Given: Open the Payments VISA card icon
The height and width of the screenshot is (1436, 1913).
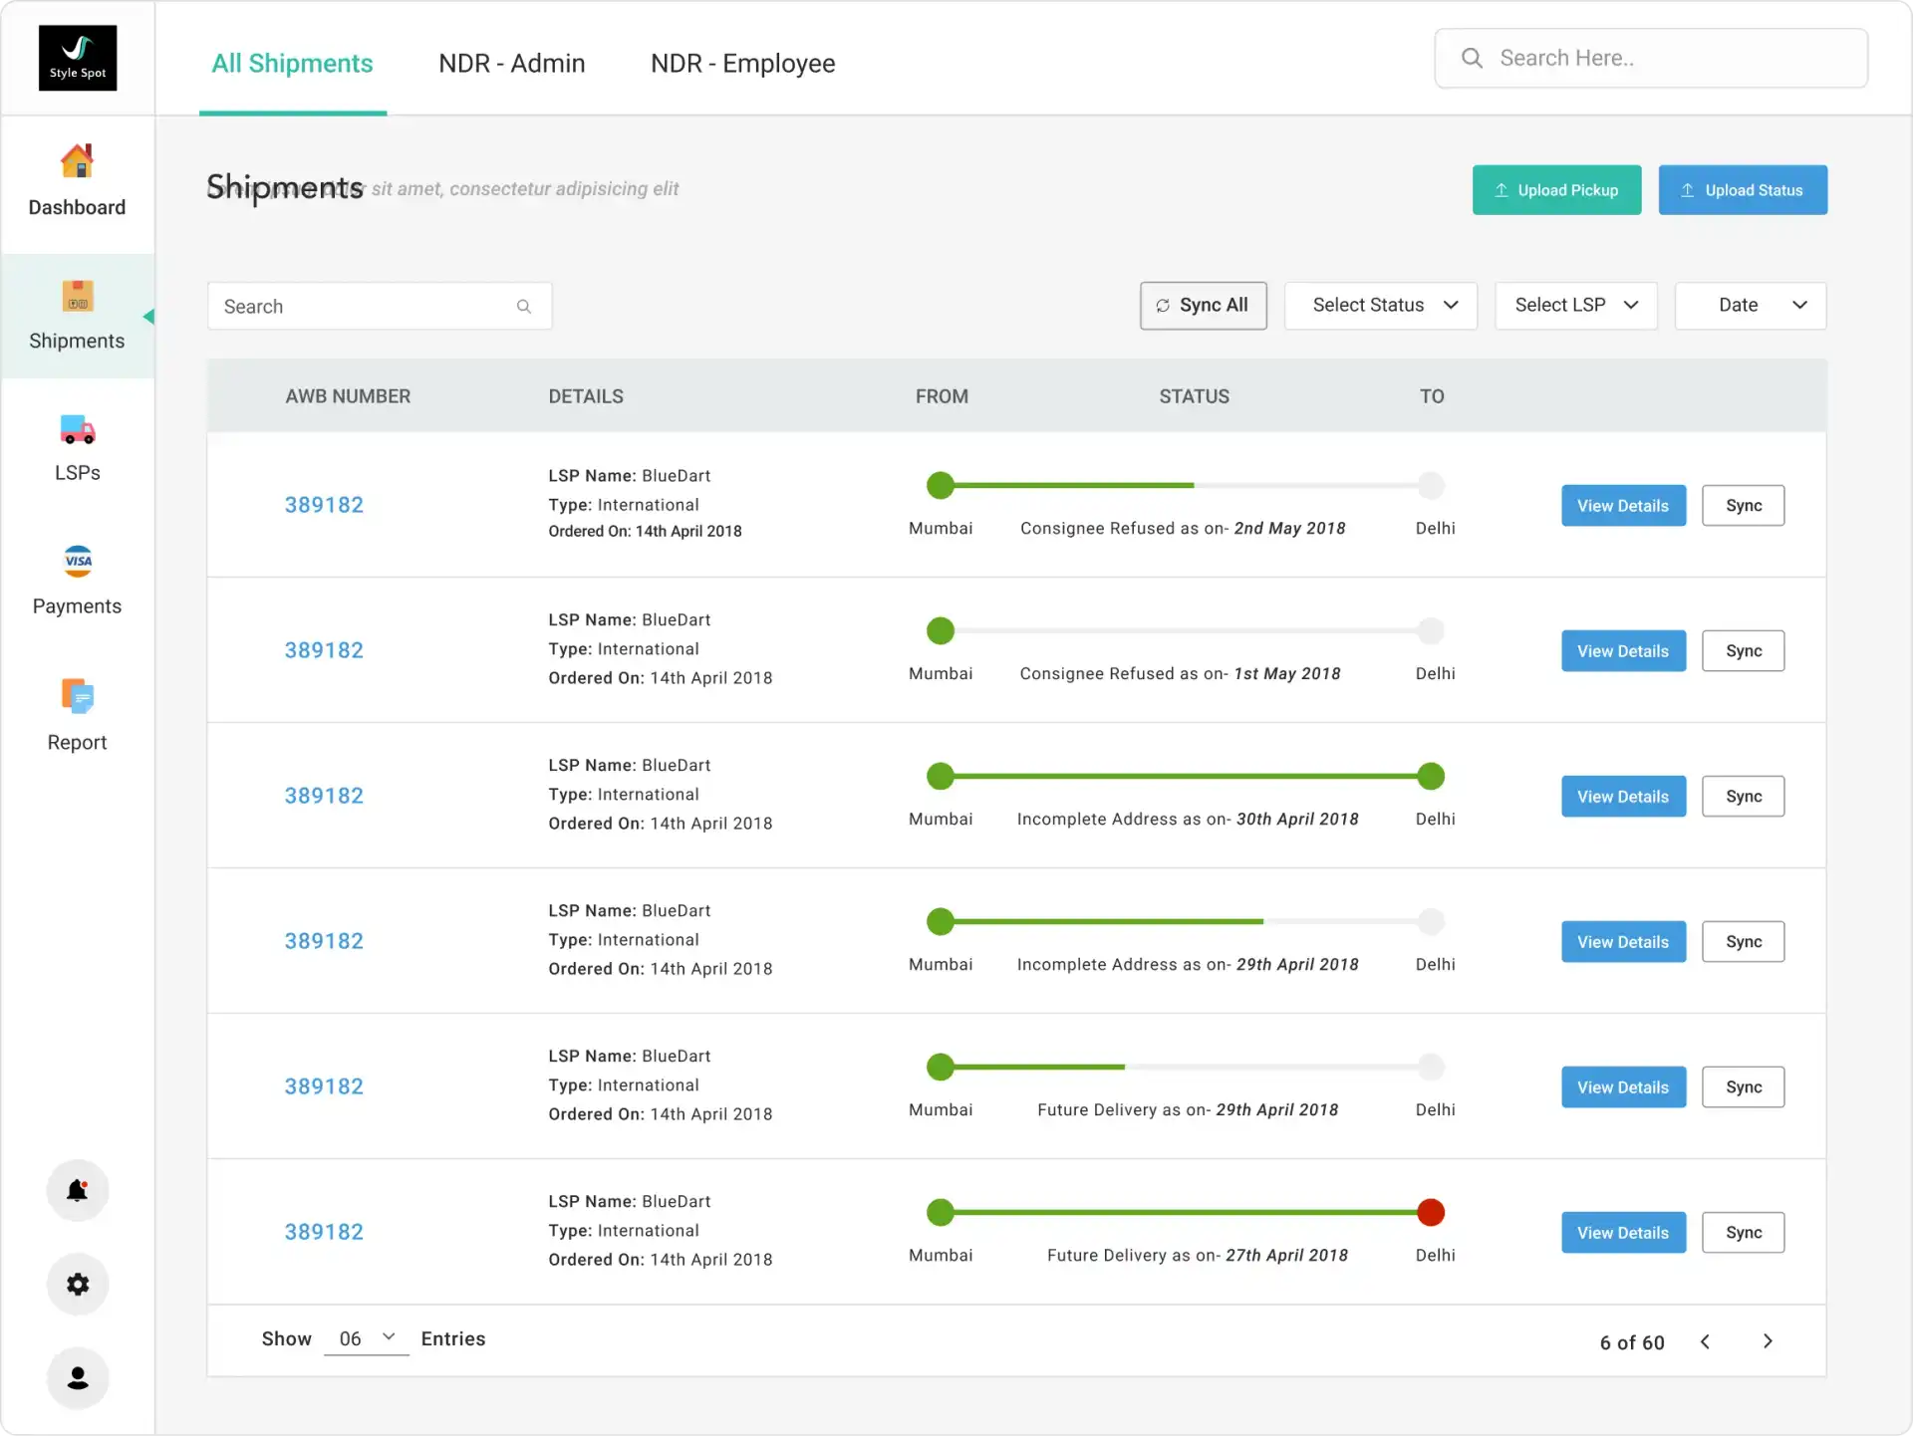Looking at the screenshot, I should (x=78, y=561).
